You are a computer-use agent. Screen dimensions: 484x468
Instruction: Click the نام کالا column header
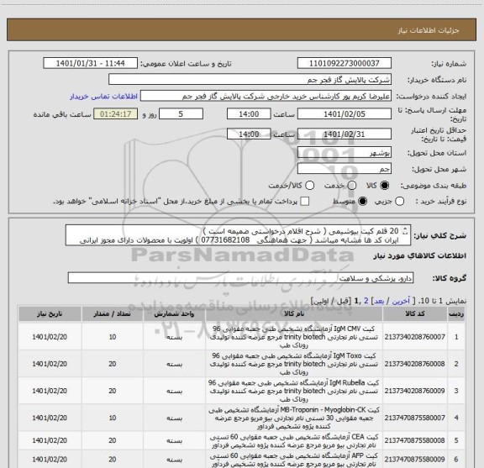(x=294, y=314)
